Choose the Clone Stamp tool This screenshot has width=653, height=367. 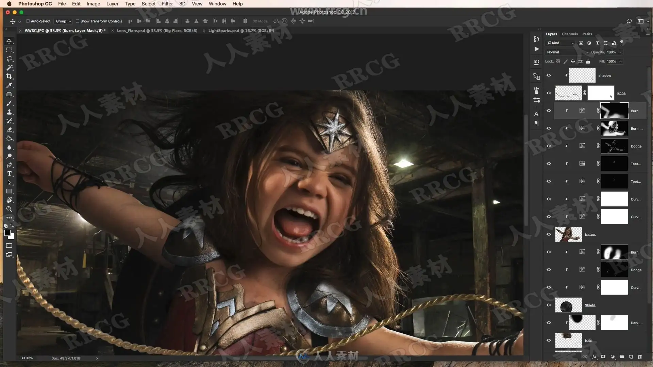tap(9, 112)
